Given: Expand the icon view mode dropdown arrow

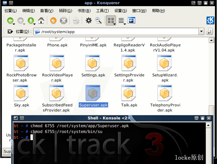Looking at the screenshot, I should (x=114, y=24).
